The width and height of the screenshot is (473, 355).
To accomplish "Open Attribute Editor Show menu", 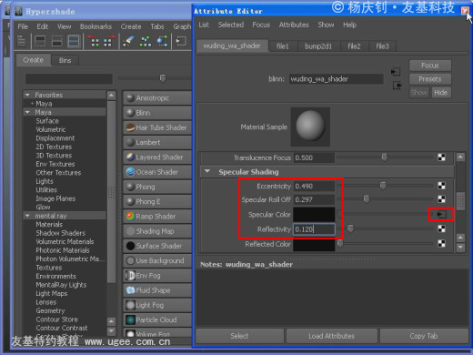I will pyautogui.click(x=326, y=25).
